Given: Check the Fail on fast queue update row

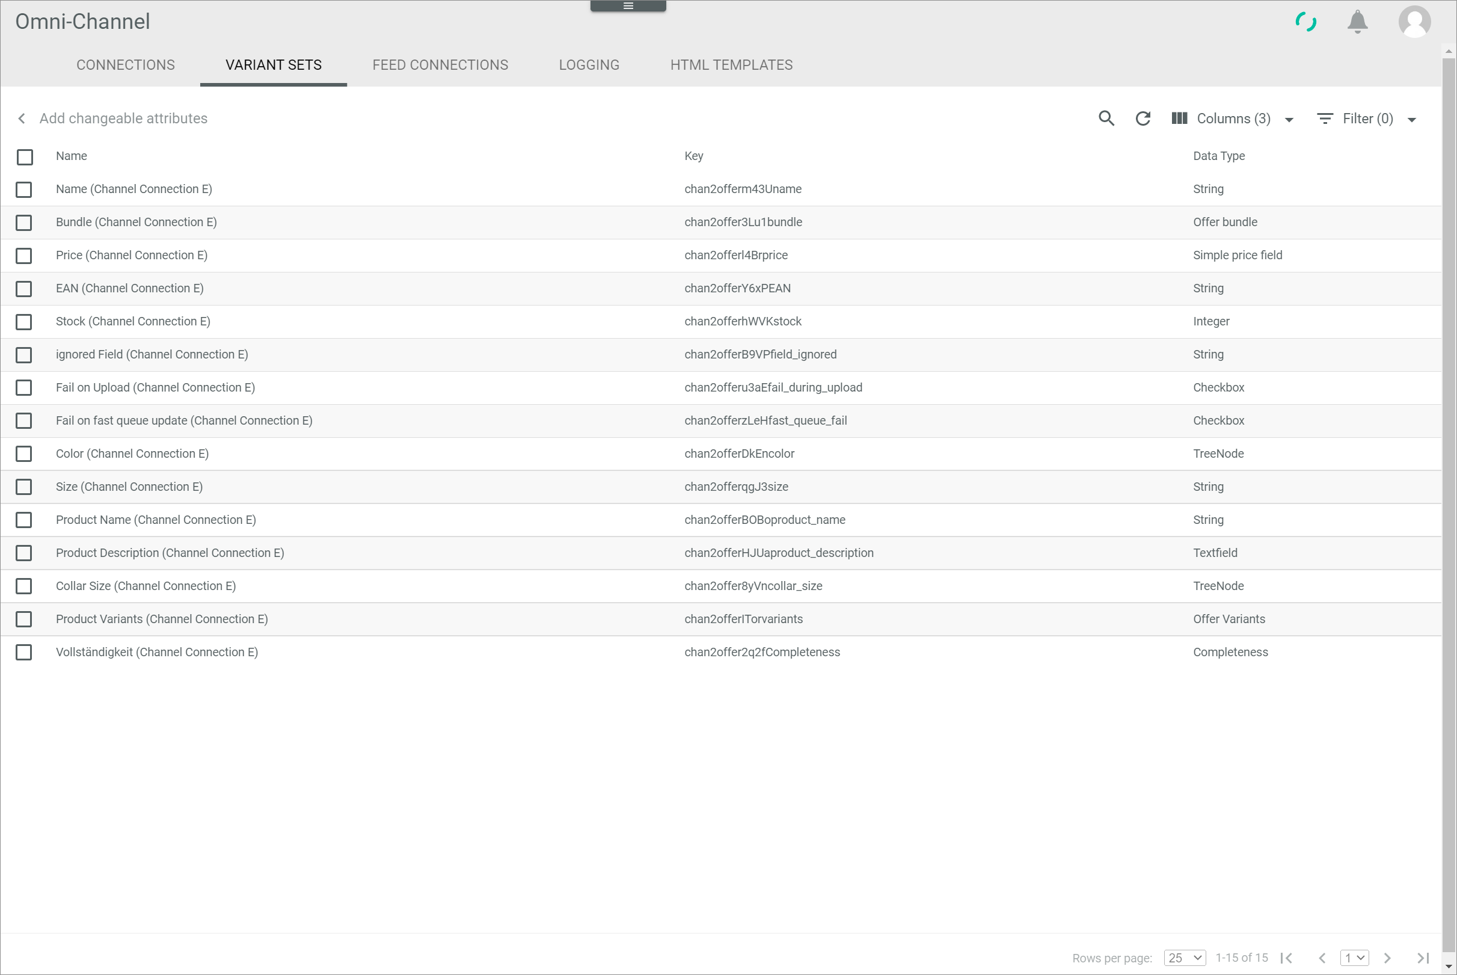Looking at the screenshot, I should pos(23,420).
